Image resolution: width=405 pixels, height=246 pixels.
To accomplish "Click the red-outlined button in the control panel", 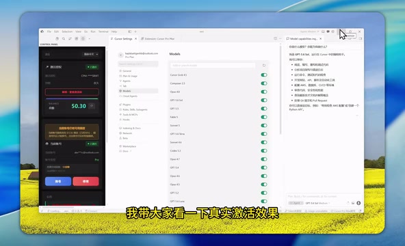I will tap(72, 92).
